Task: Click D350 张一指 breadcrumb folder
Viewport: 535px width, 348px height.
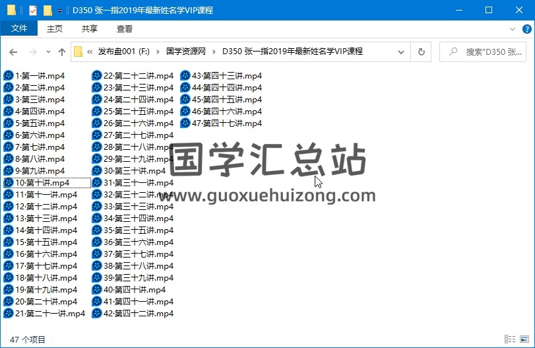Action: [x=292, y=52]
